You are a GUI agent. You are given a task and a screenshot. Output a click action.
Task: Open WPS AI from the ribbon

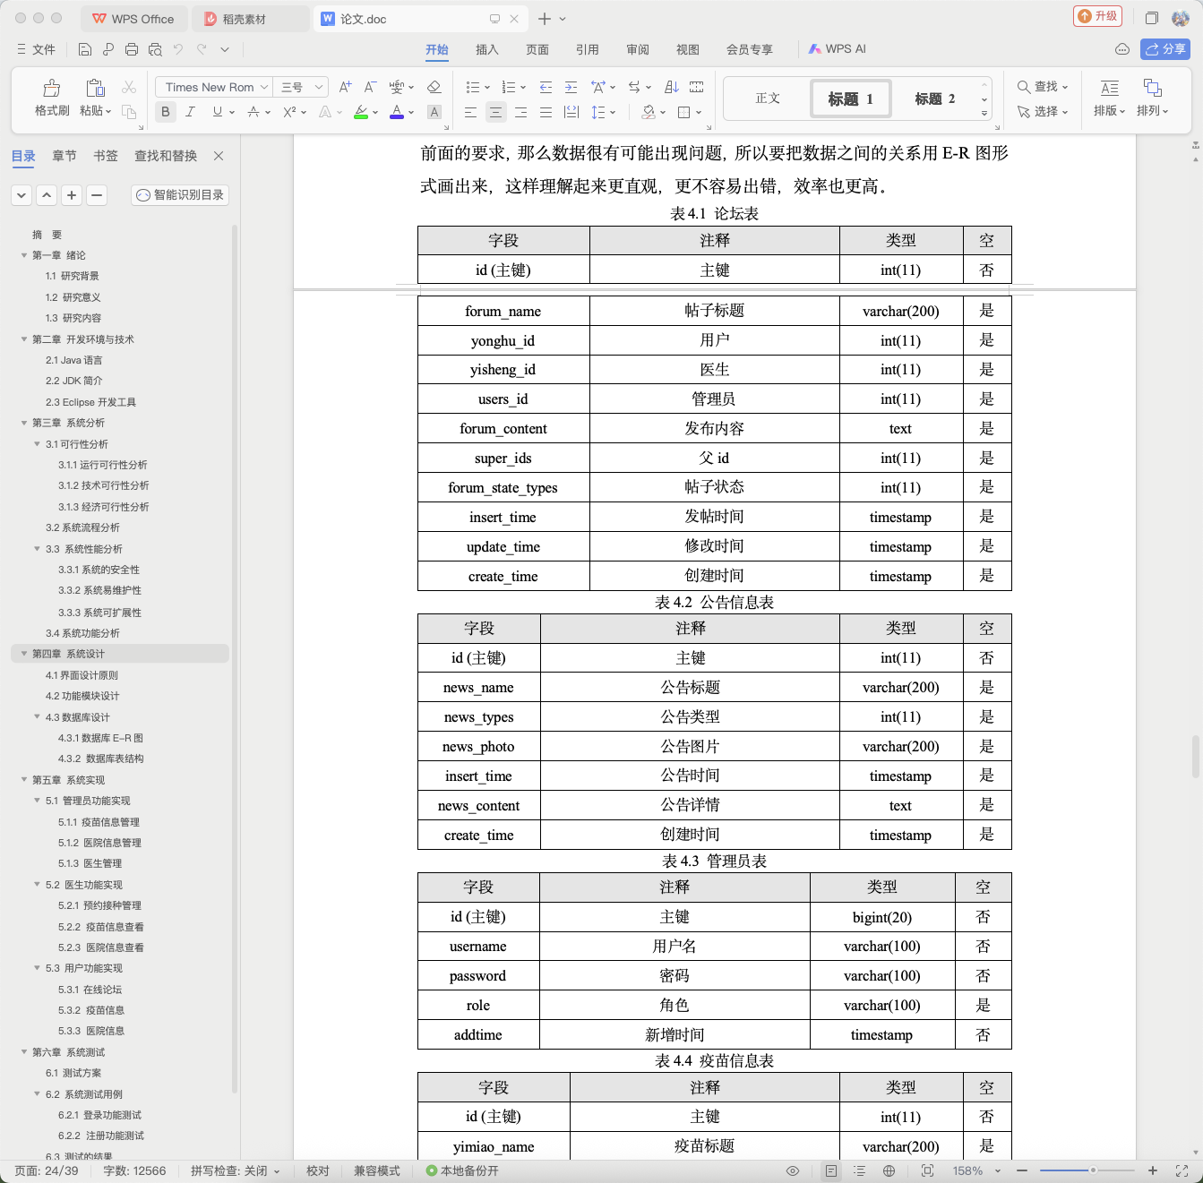pyautogui.click(x=838, y=49)
